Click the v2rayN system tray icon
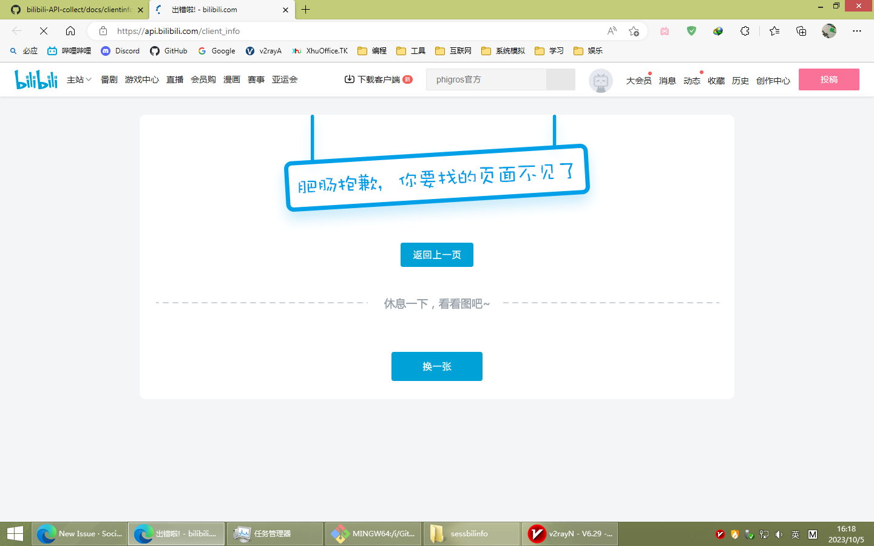874x546 pixels. pyautogui.click(x=720, y=534)
